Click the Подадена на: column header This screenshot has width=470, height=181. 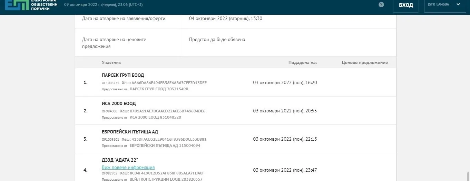[303, 62]
